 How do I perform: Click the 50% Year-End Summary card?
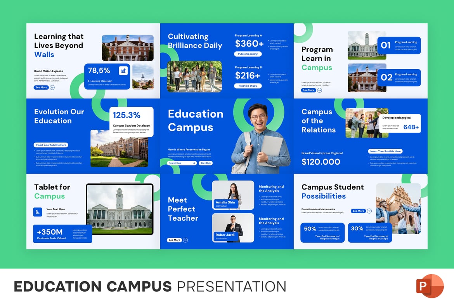pyautogui.click(x=322, y=233)
